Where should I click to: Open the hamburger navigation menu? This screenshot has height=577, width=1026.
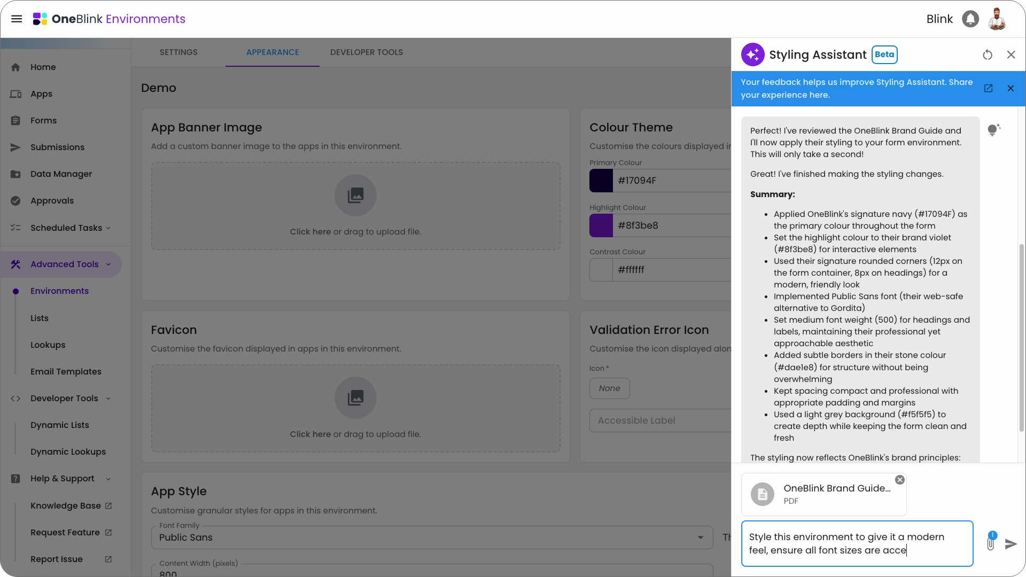[17, 19]
